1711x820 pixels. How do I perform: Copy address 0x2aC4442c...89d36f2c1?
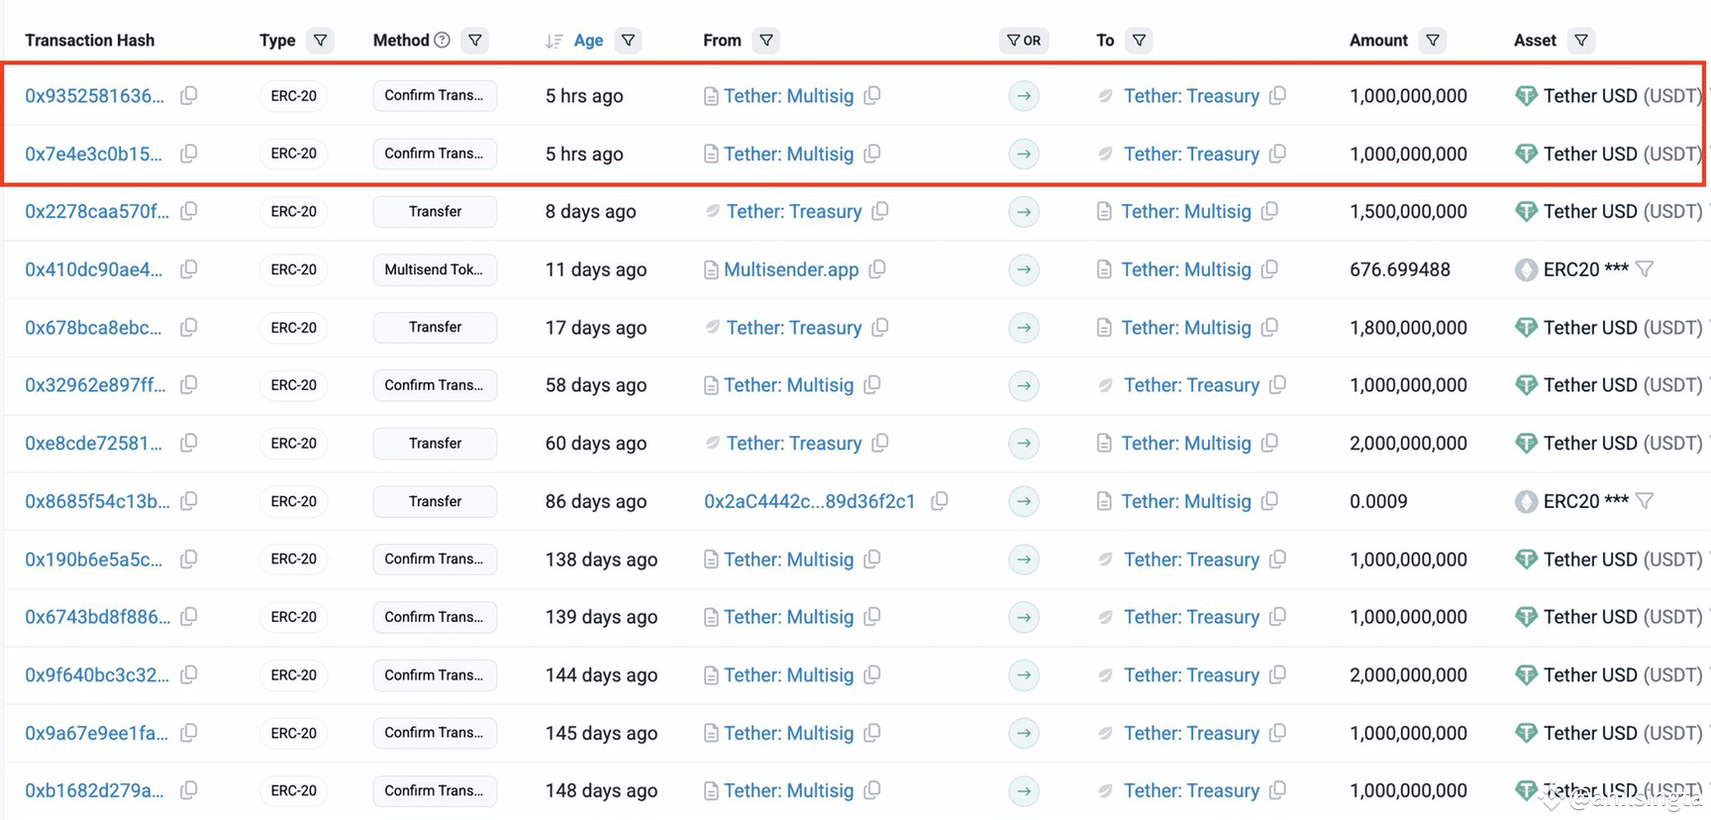pyautogui.click(x=940, y=501)
